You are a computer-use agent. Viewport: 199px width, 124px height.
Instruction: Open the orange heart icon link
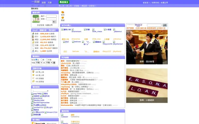tap(63, 18)
